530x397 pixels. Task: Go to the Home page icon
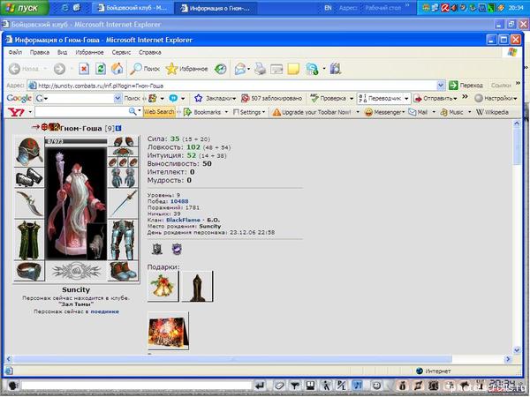[x=117, y=69]
